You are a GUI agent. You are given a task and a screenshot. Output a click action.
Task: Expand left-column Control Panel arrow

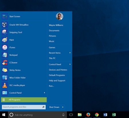tap(44, 93)
